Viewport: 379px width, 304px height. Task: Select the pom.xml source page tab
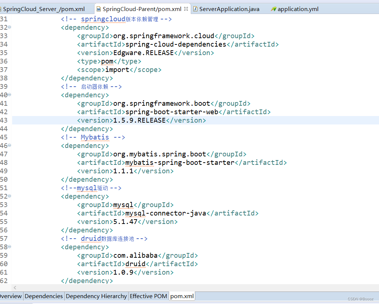(182, 296)
